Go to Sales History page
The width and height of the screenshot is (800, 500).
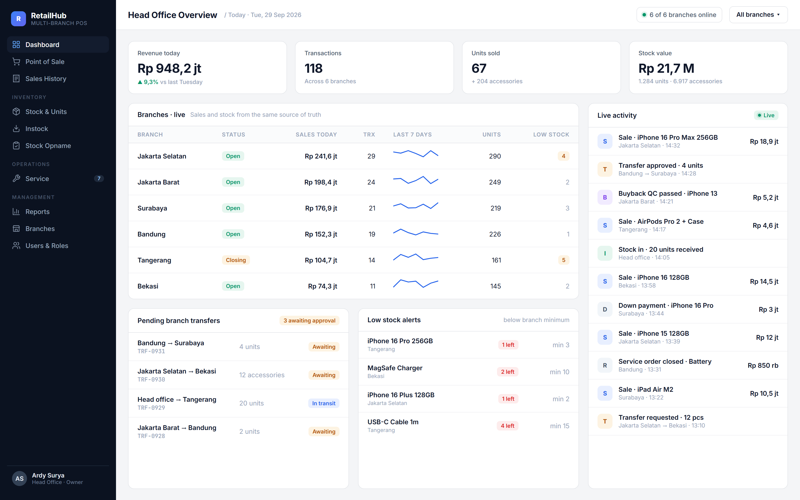pyautogui.click(x=58, y=79)
